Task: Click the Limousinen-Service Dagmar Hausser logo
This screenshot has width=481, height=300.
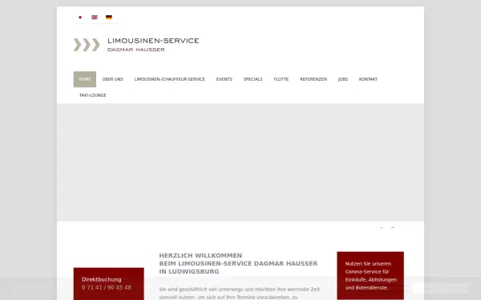Action: (x=136, y=45)
